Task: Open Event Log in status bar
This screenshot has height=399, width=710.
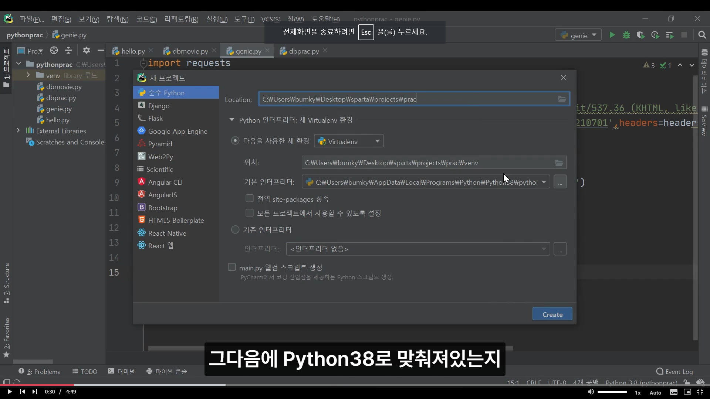Action: [674, 372]
